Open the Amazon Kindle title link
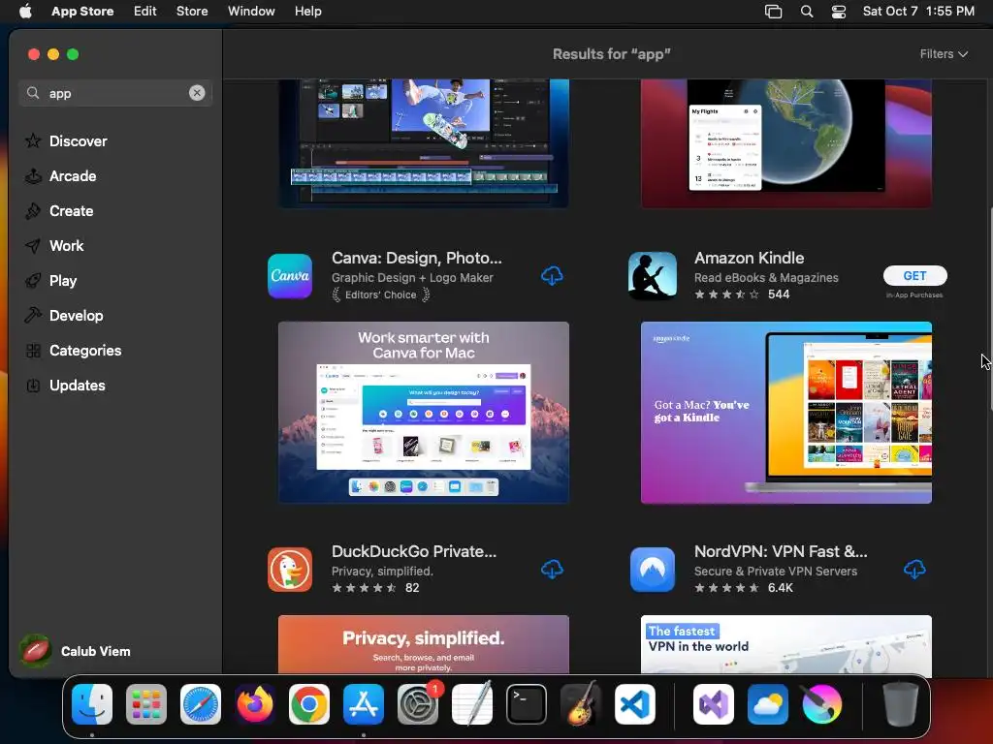 point(750,258)
